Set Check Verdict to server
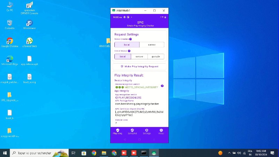The width and height of the screenshot is (279, 157). pos(139,57)
